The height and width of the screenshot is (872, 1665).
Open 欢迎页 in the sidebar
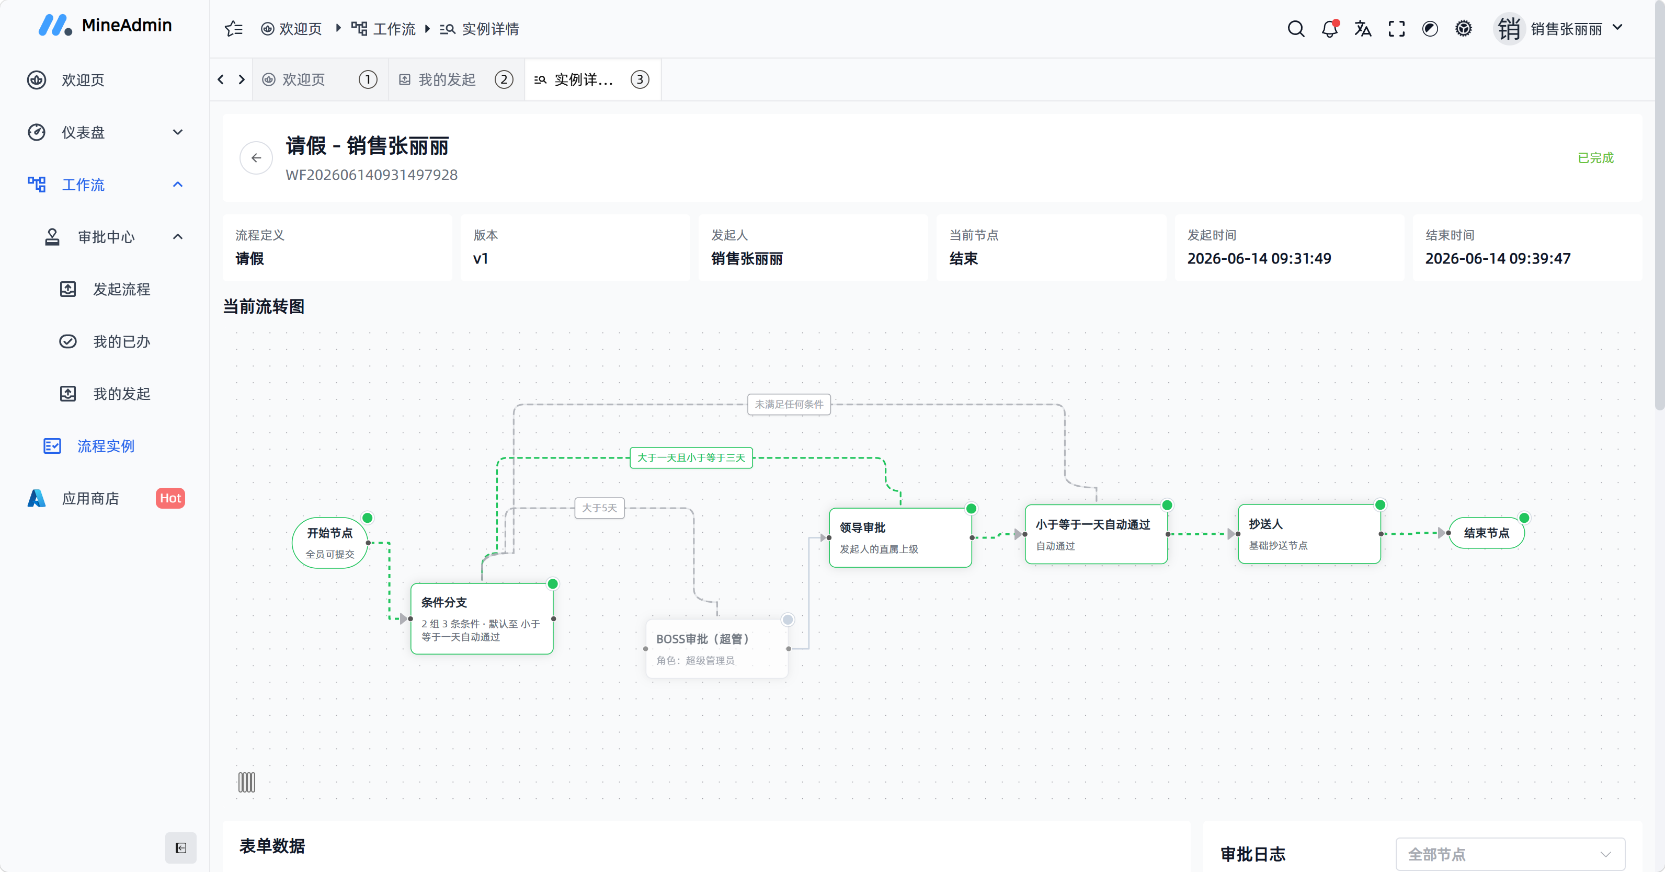[105, 80]
